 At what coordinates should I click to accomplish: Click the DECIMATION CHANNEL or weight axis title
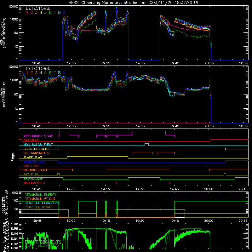click(5, 205)
